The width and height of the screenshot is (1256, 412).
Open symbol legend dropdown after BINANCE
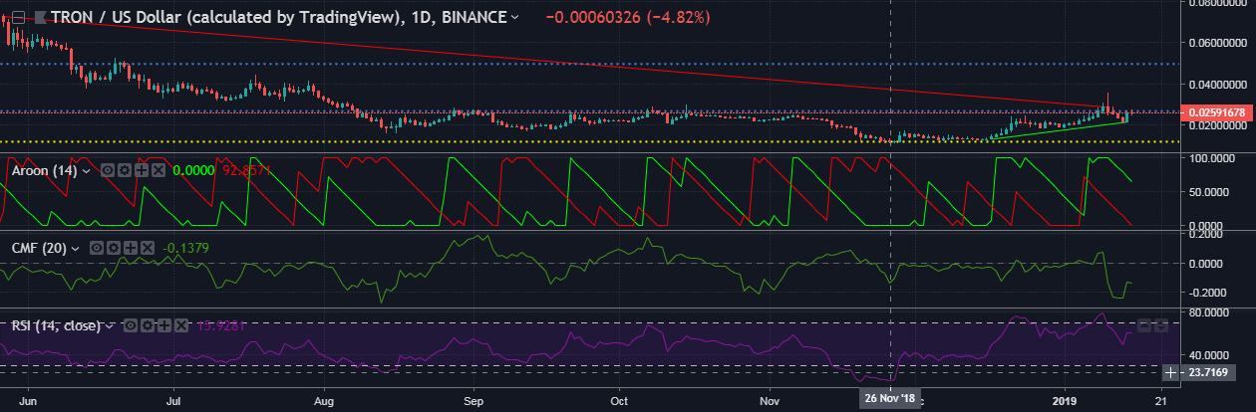[x=514, y=17]
